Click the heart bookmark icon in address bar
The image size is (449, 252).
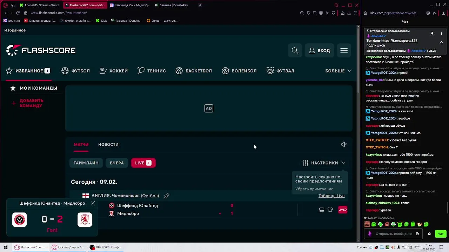click(334, 13)
